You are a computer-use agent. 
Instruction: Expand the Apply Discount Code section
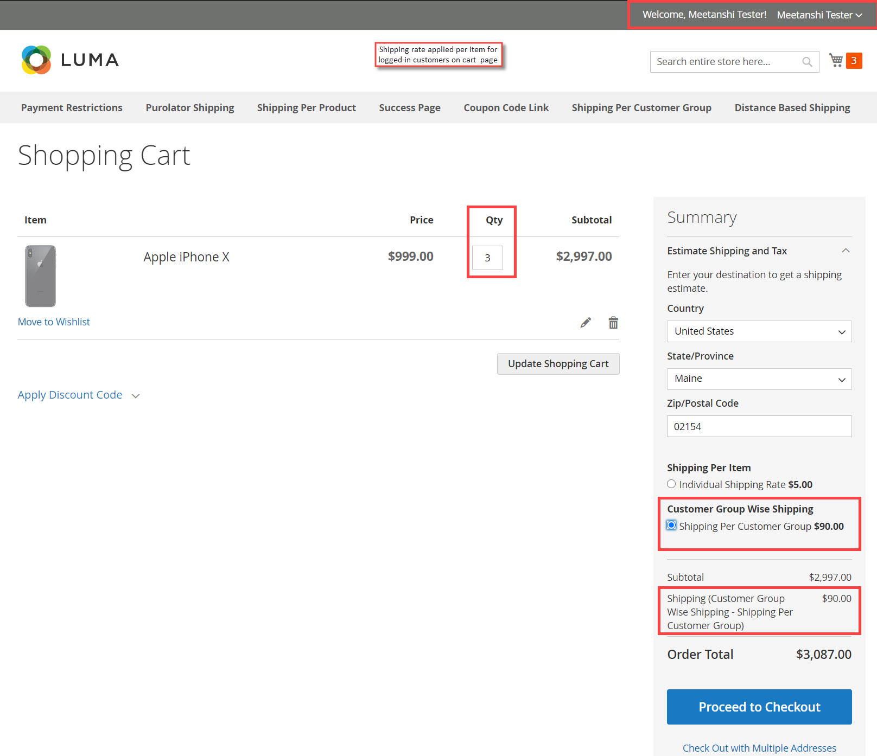point(79,395)
